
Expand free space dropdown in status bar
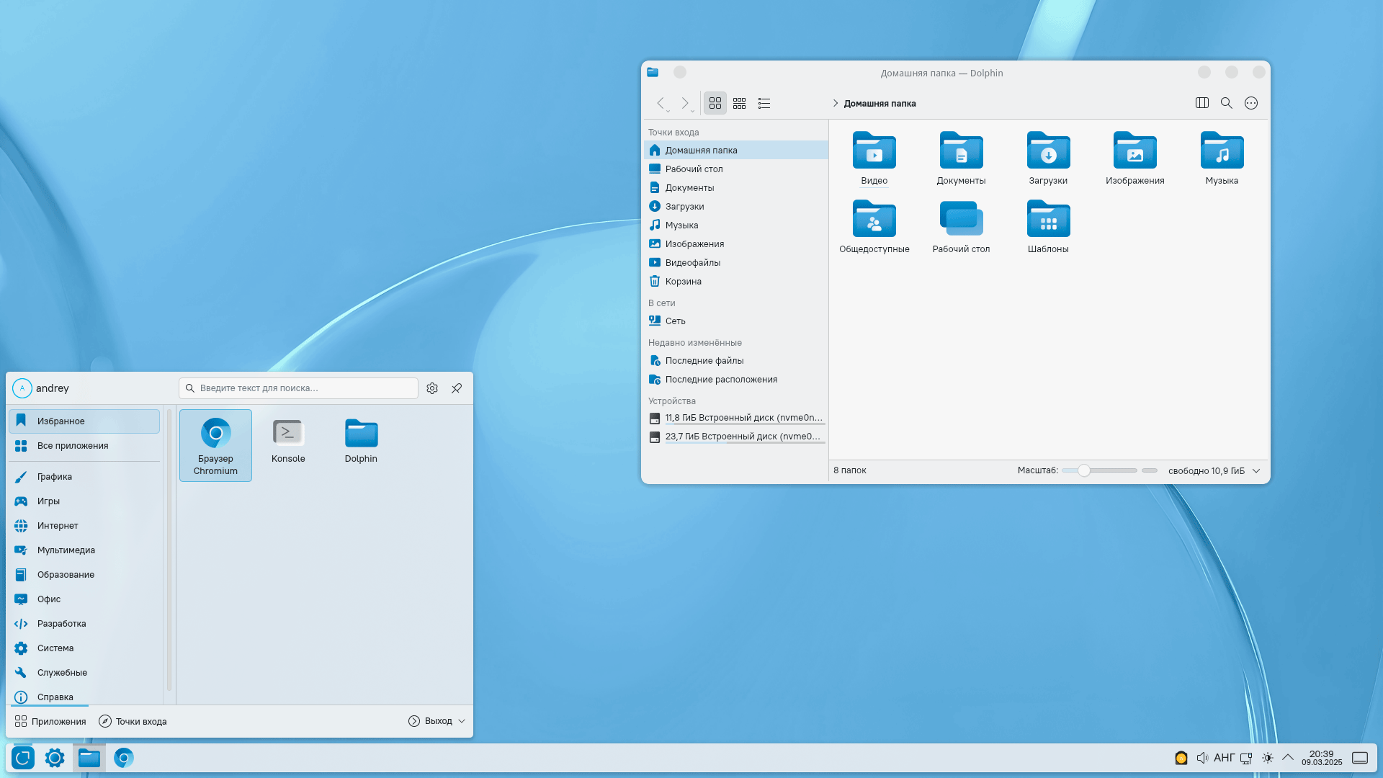[x=1256, y=471]
